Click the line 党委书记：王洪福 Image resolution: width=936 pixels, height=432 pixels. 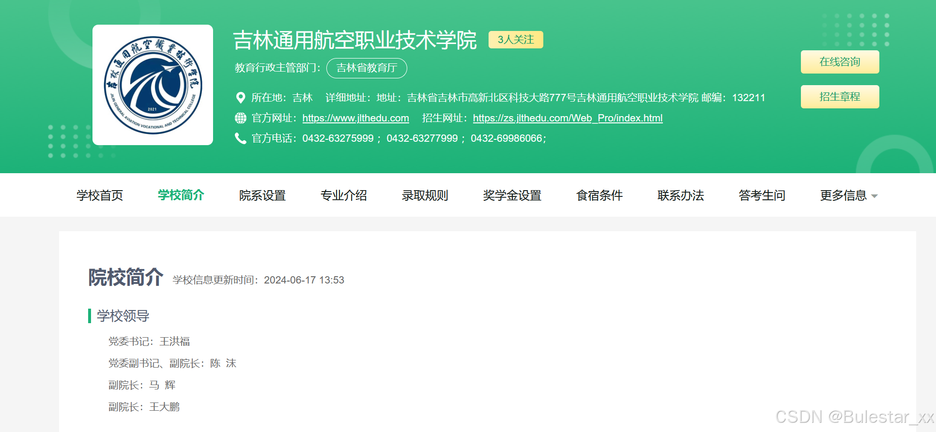coord(149,342)
